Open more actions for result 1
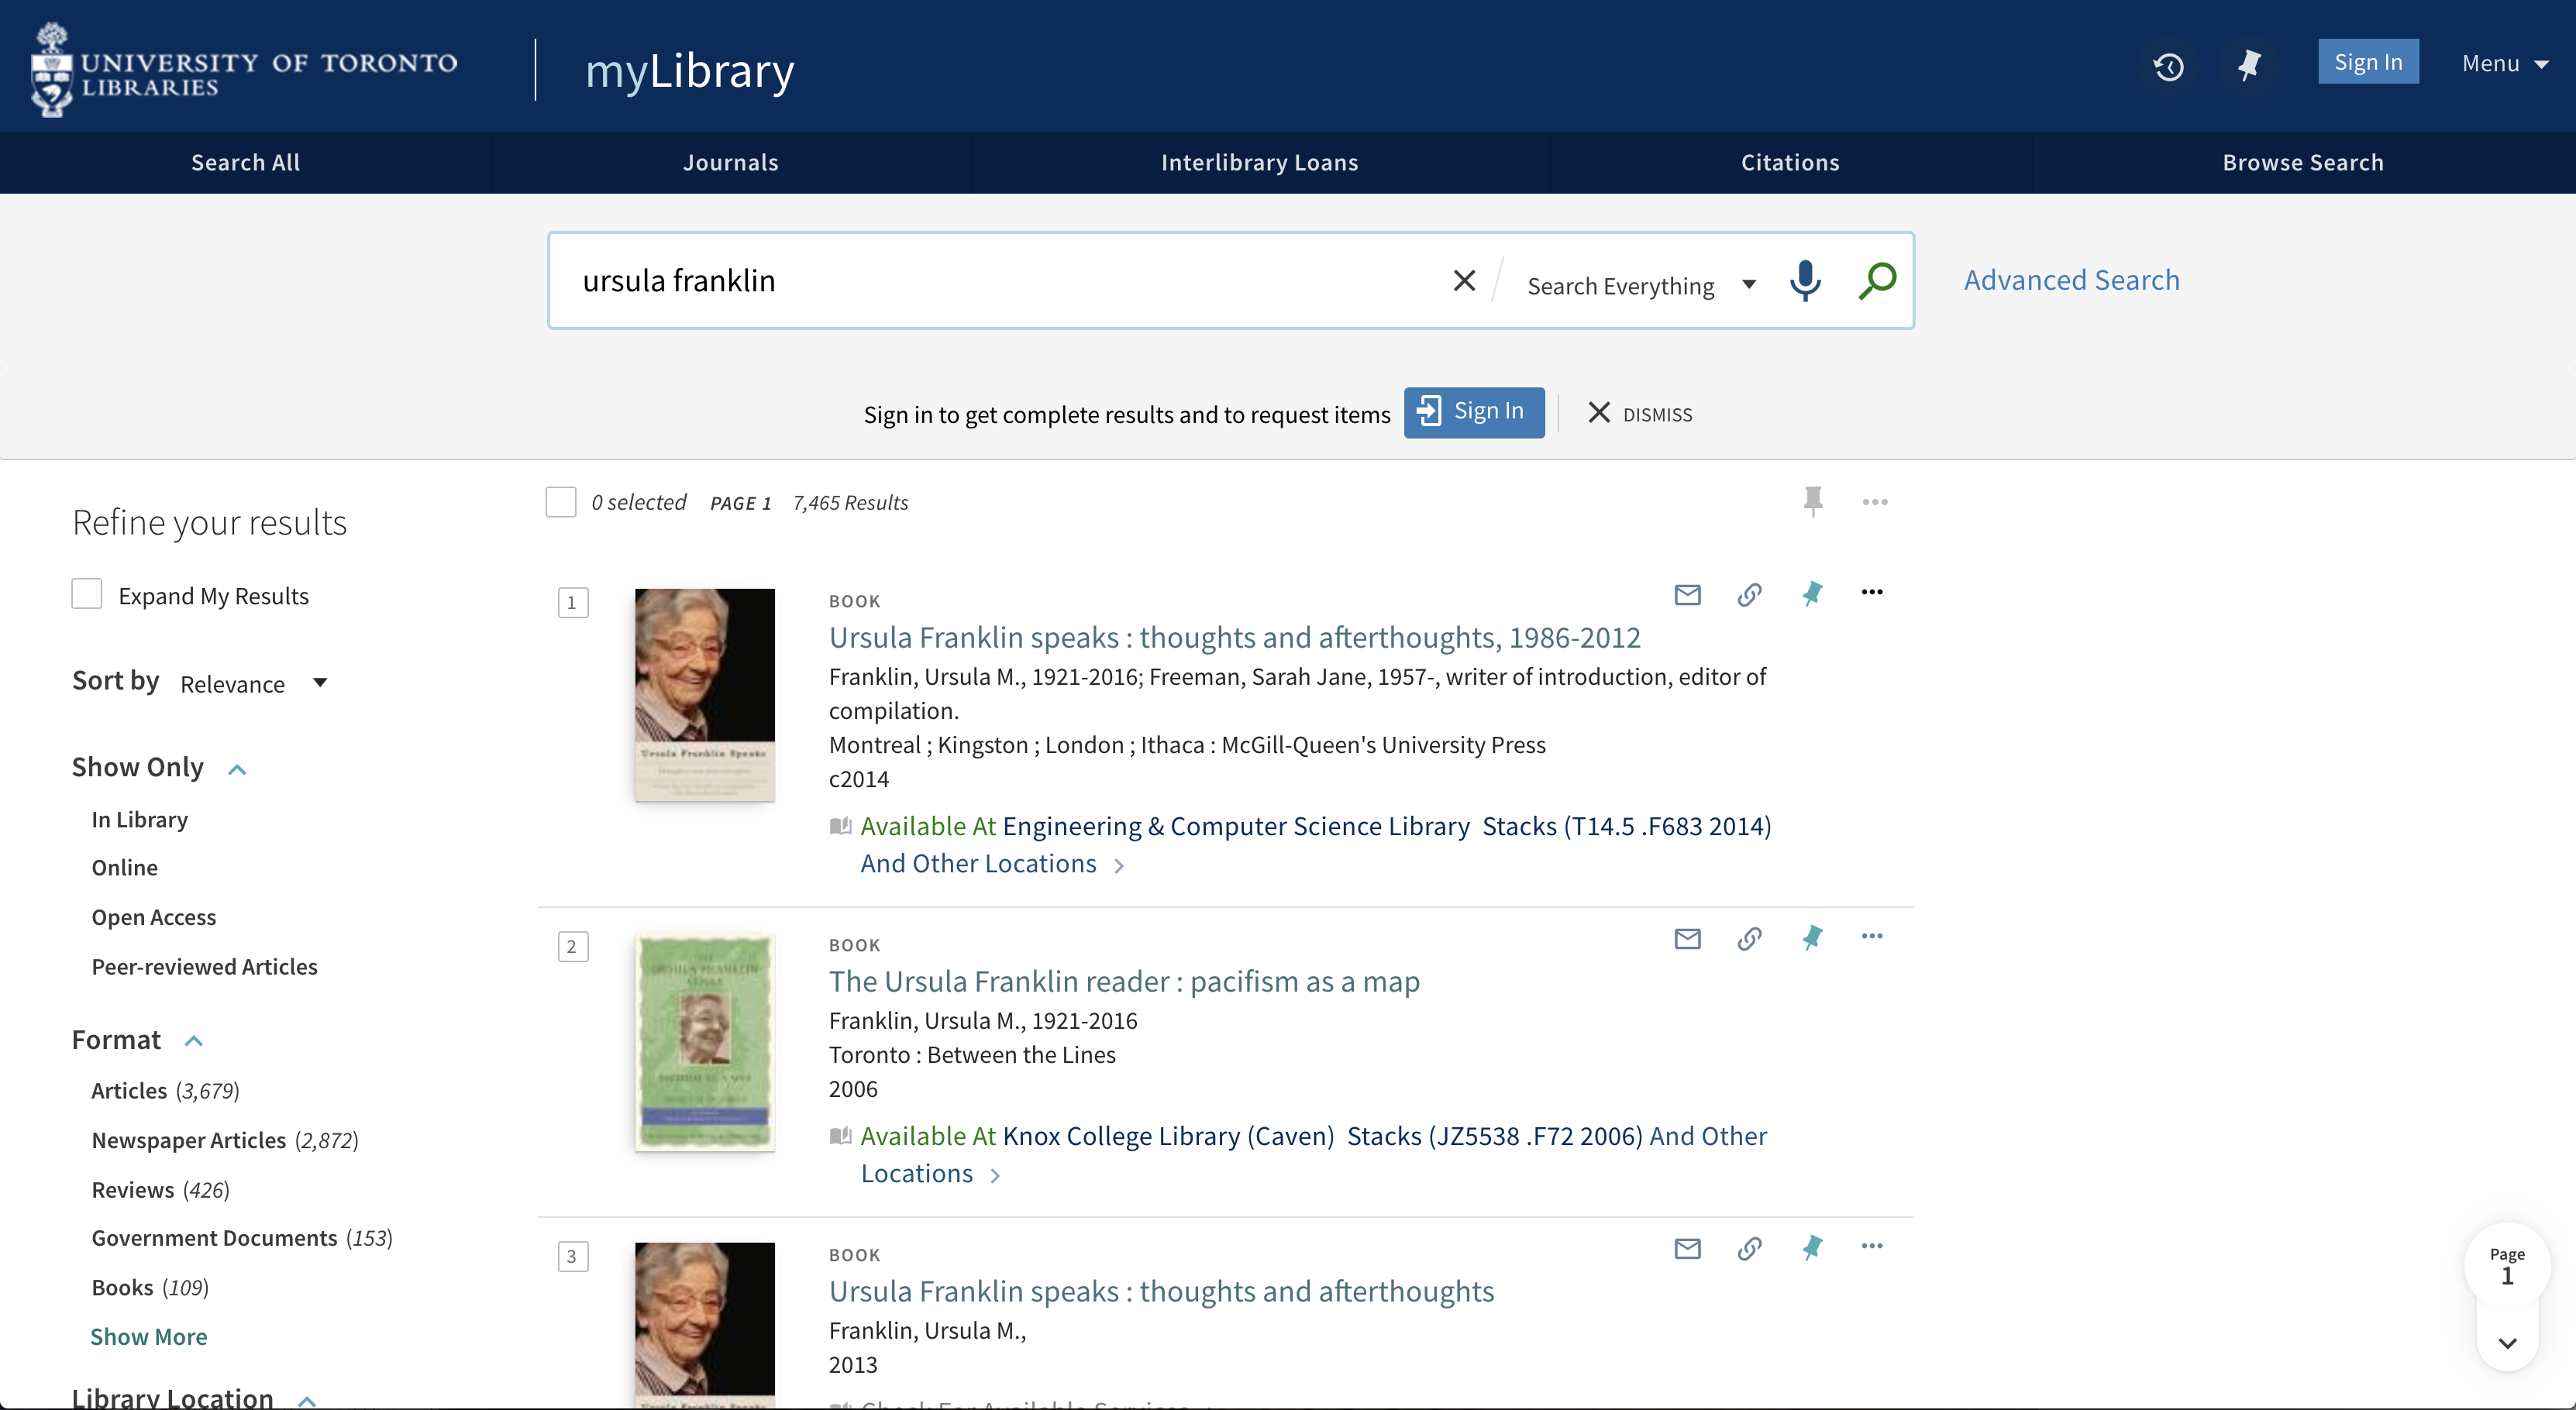Image resolution: width=2576 pixels, height=1410 pixels. (1872, 592)
